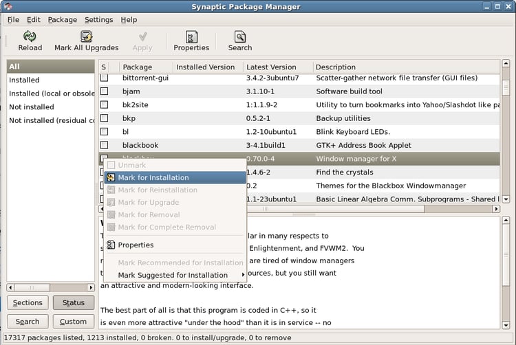The image size is (516, 345).
Task: Expand Mark Suggested for Installation submenu arrow
Action: pyautogui.click(x=243, y=275)
